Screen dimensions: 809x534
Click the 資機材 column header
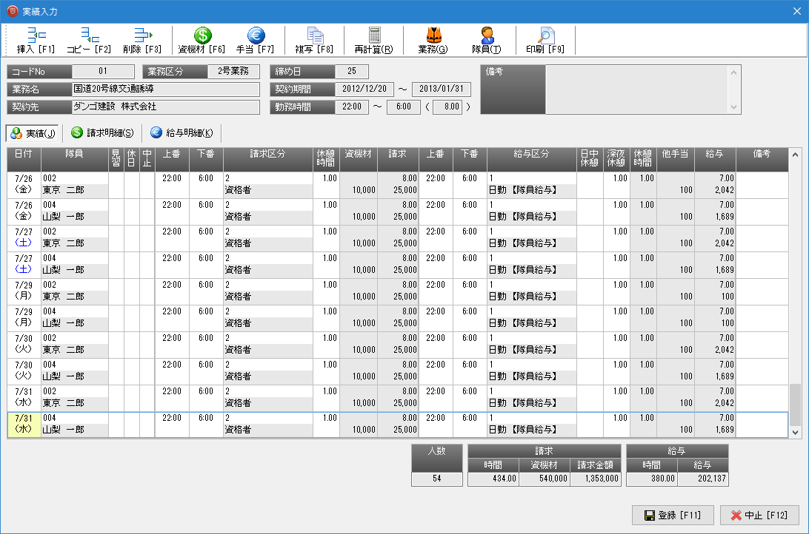358,159
